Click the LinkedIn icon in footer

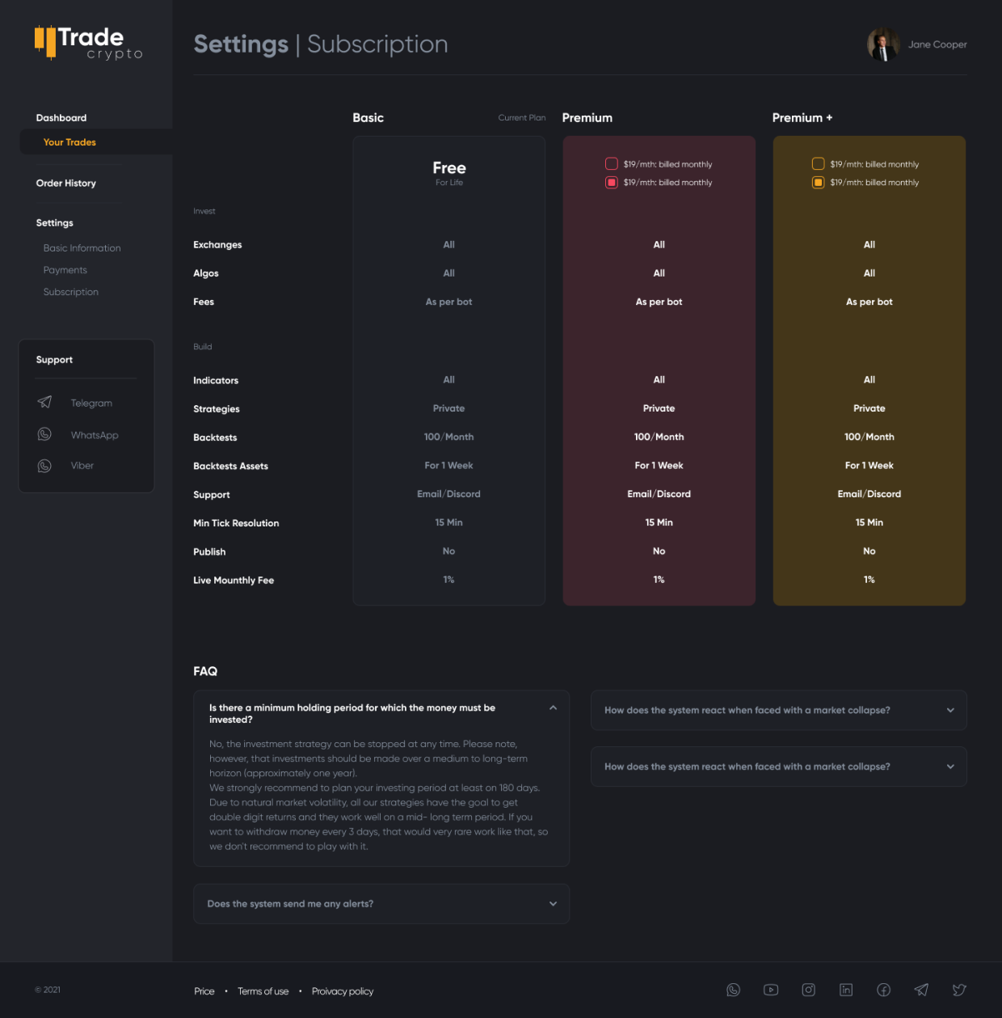[x=846, y=990]
